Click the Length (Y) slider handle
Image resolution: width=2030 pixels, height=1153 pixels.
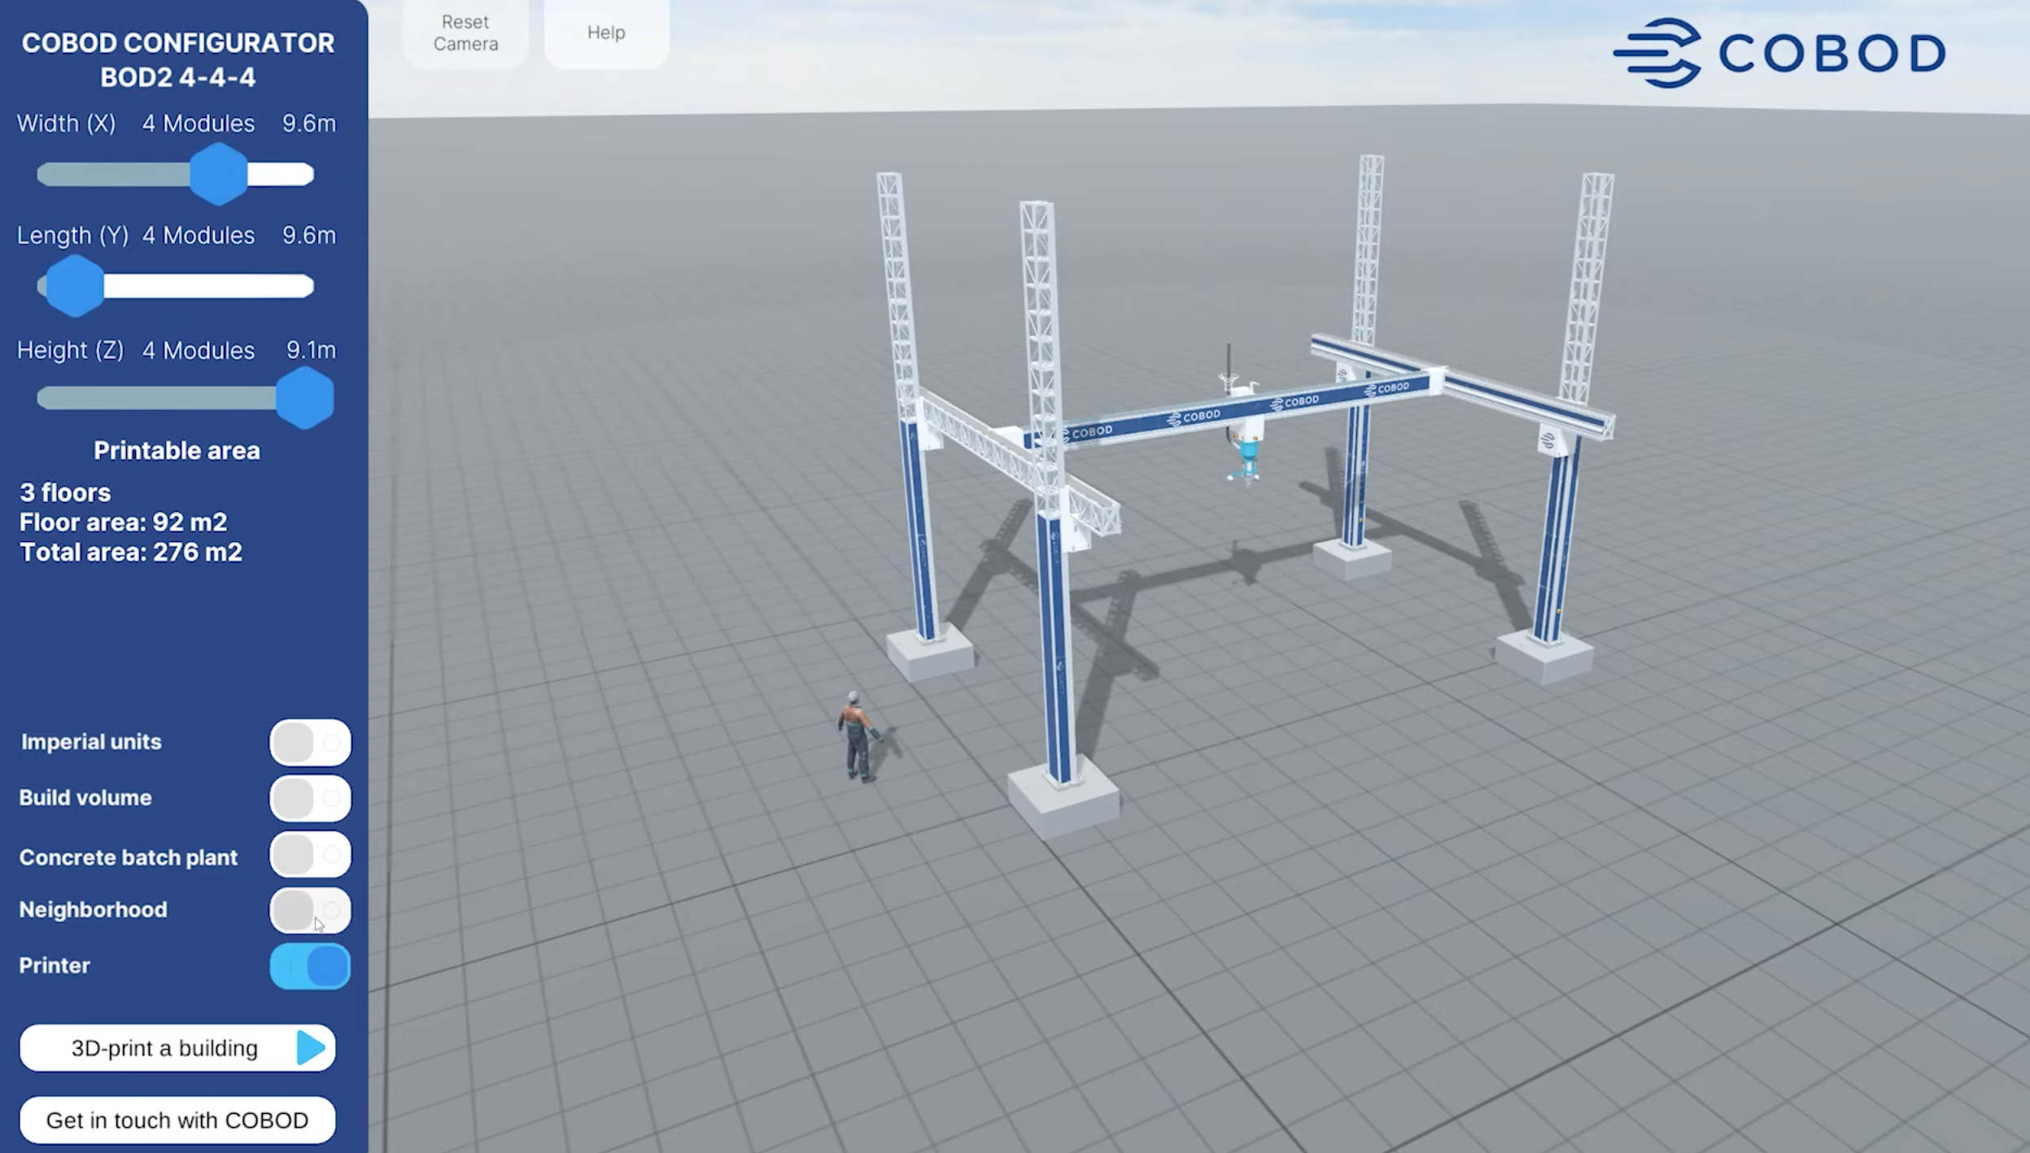click(x=75, y=286)
